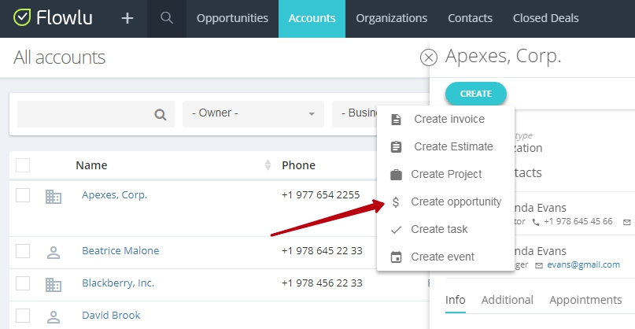This screenshot has height=329, width=635.
Task: Click the organization icon beside Apexes, Corp.
Action: [x=54, y=197]
